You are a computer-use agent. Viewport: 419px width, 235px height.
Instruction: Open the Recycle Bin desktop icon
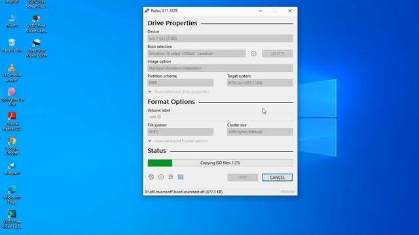coord(12,46)
